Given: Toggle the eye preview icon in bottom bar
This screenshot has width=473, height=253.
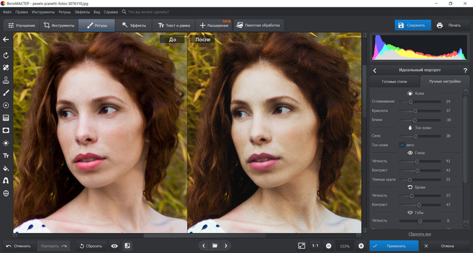Looking at the screenshot, I should point(114,245).
